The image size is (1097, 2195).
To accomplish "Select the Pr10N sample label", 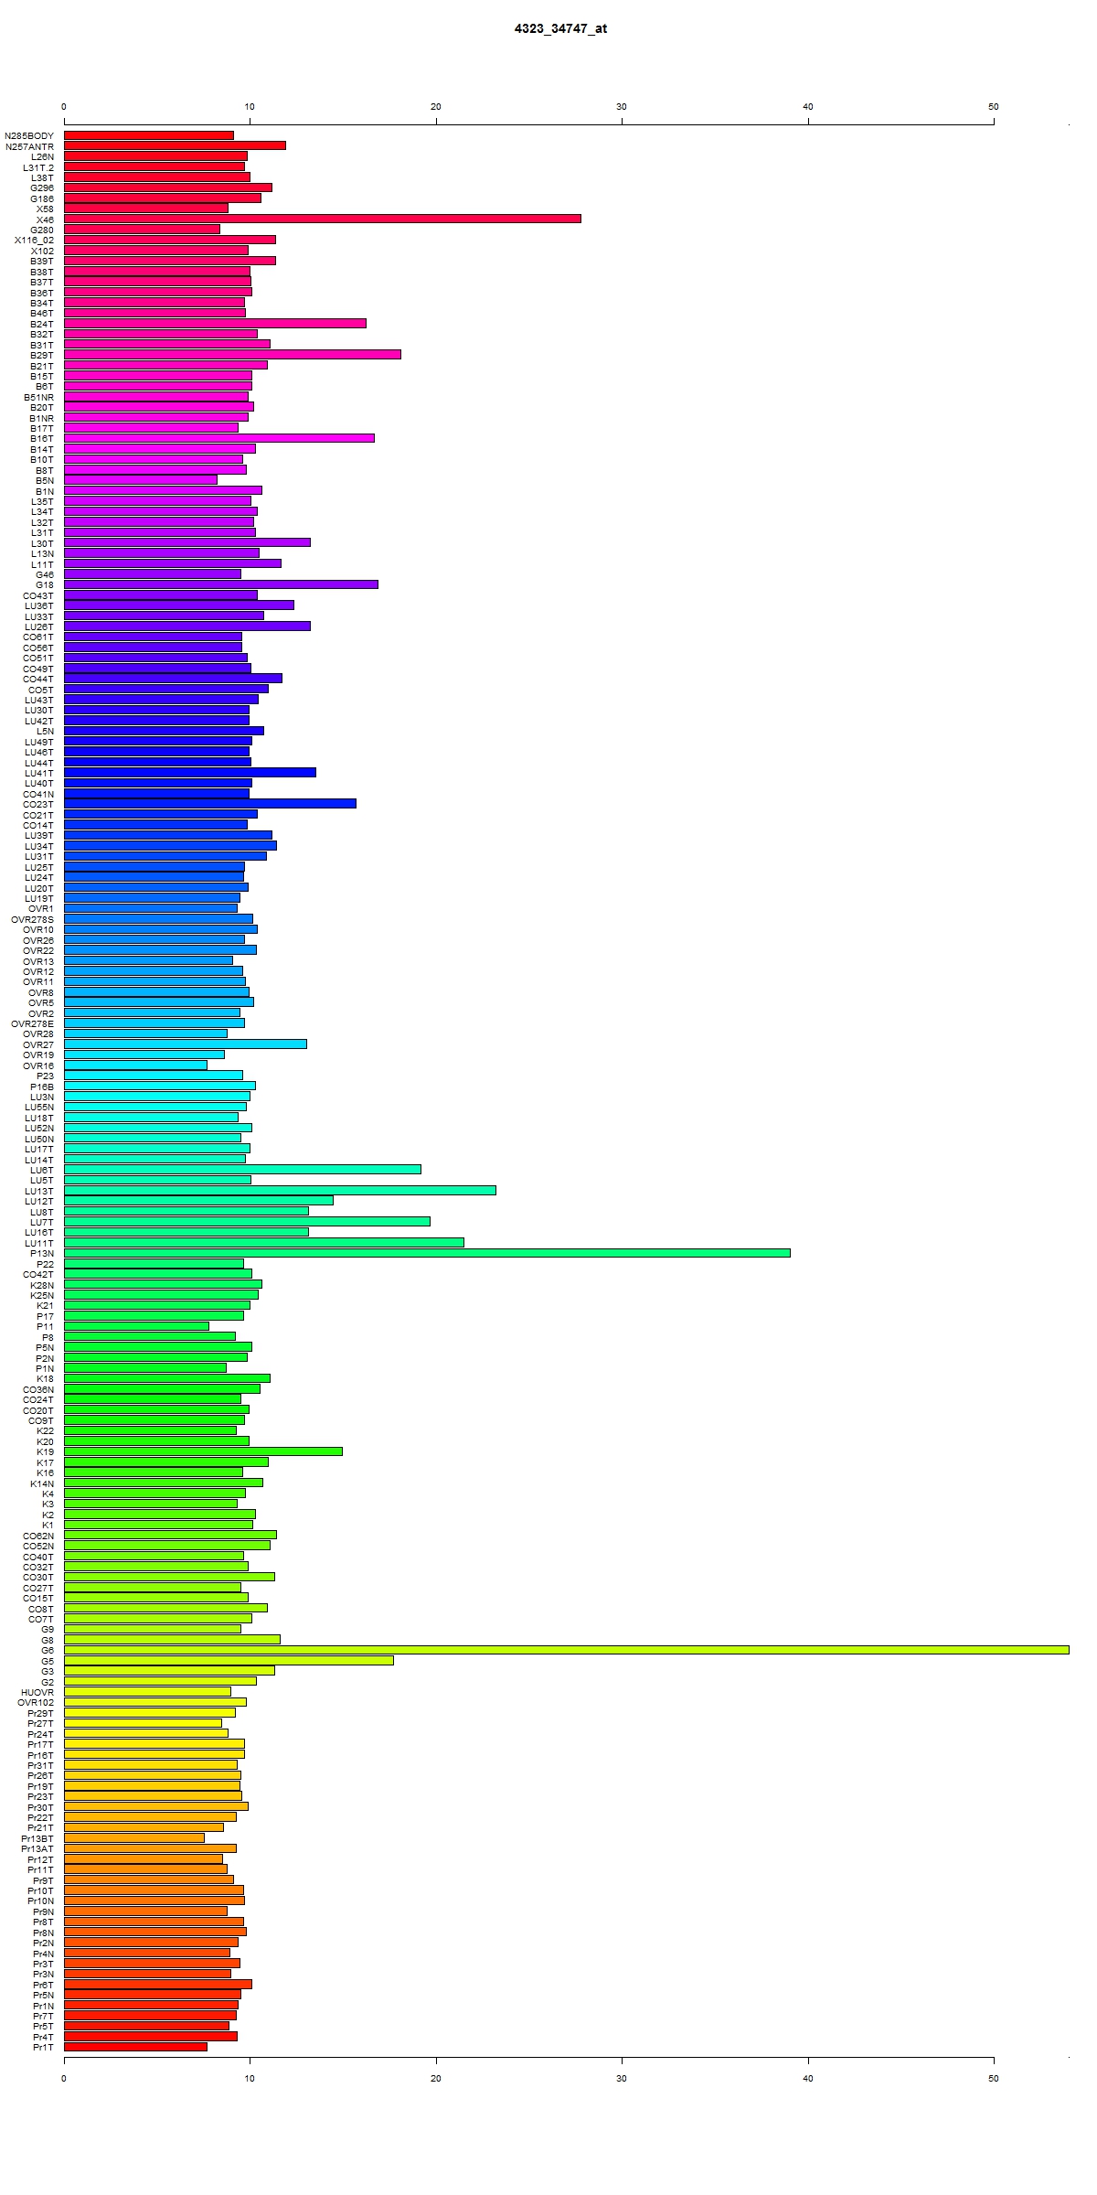I will click(40, 1901).
